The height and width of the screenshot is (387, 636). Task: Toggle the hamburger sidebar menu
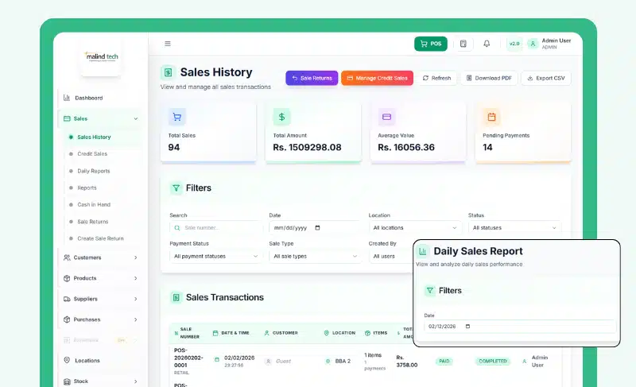pos(168,44)
